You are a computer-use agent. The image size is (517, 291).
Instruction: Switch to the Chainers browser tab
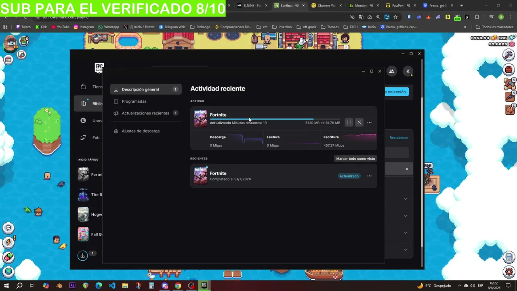coord(326,6)
